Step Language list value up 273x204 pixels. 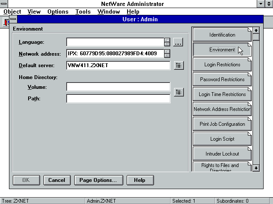(167, 40)
